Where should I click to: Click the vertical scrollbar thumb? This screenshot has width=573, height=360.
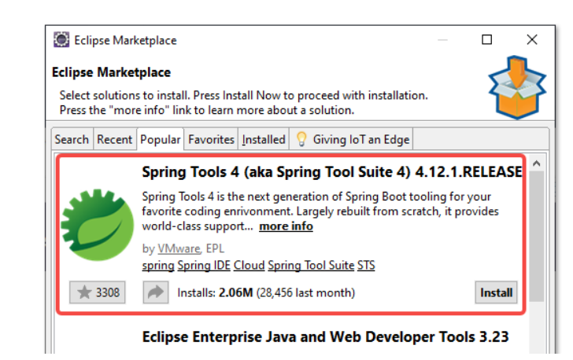coord(537,237)
